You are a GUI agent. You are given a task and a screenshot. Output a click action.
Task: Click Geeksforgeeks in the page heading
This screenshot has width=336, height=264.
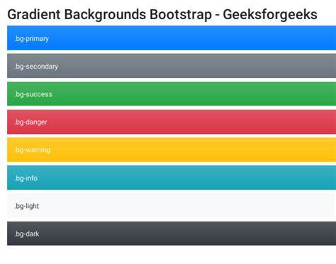point(270,15)
